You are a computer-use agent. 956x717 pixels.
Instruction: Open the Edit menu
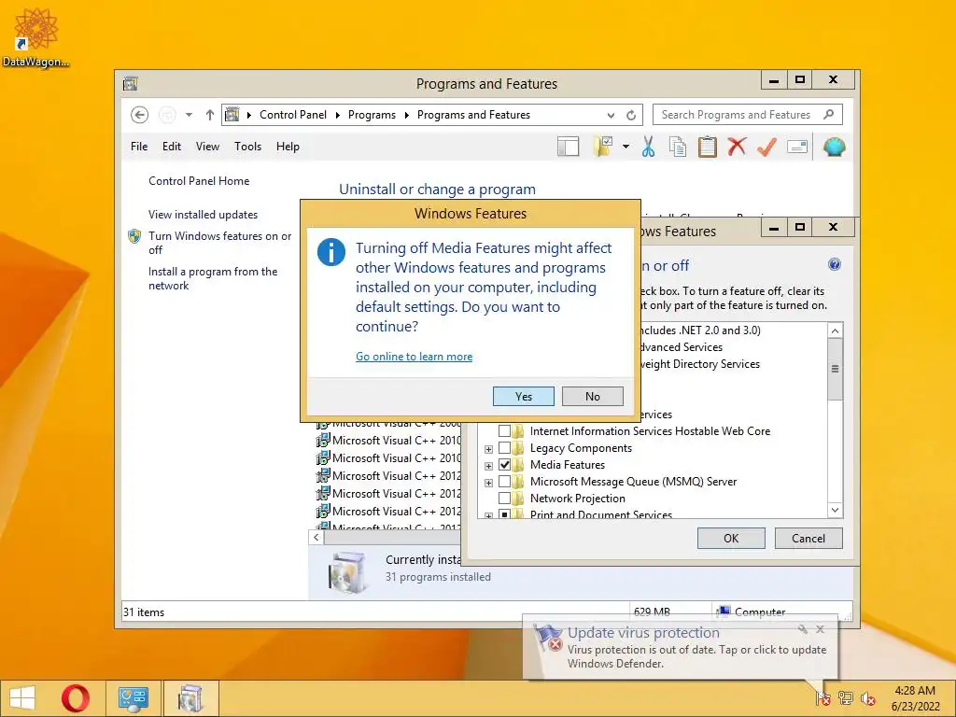click(x=172, y=147)
